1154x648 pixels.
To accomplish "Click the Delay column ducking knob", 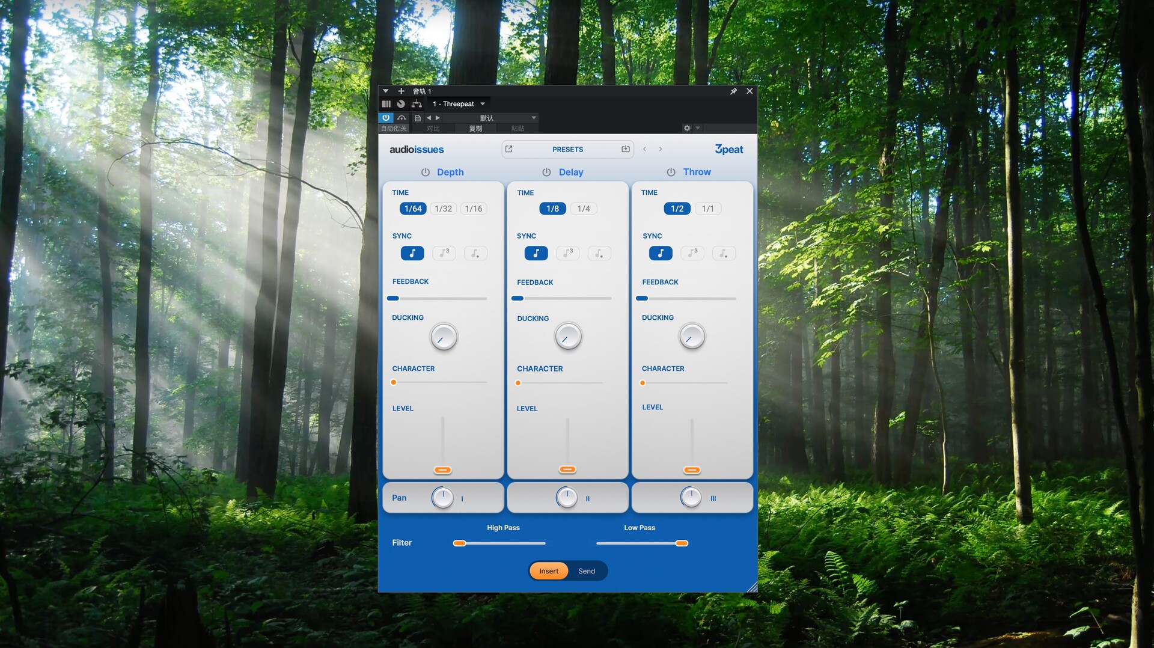I will click(x=567, y=337).
